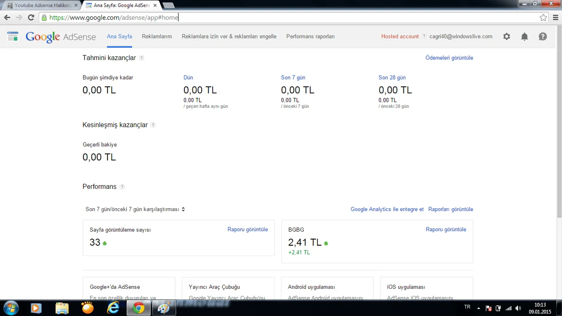This screenshot has width=562, height=316.
Task: Reload the AdSense page
Action: click(31, 17)
